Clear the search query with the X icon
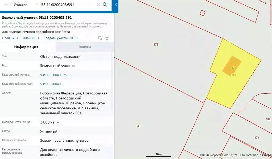The image size is (272, 159). [x=98, y=4]
